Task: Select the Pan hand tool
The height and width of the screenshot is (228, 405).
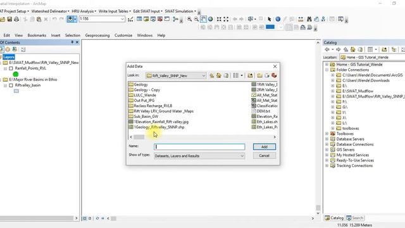Action: pyautogui.click(x=203, y=19)
